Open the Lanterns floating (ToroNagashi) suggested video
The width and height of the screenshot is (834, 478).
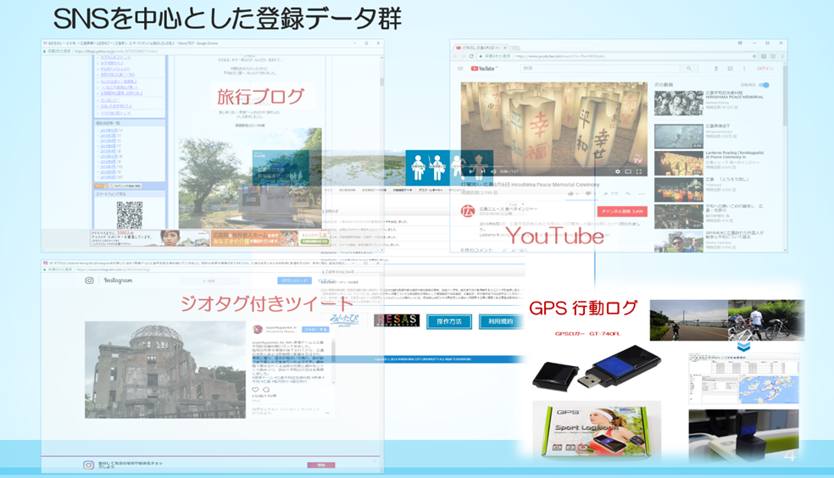coord(679,164)
